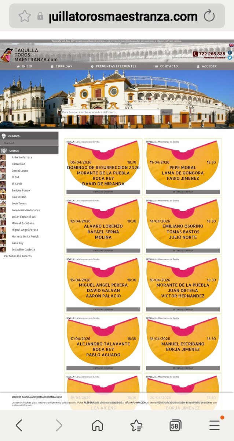Buy tickets for 18/04/2026 Manuel Escribano corrida
The height and width of the screenshot is (441, 234).
pos(183,368)
